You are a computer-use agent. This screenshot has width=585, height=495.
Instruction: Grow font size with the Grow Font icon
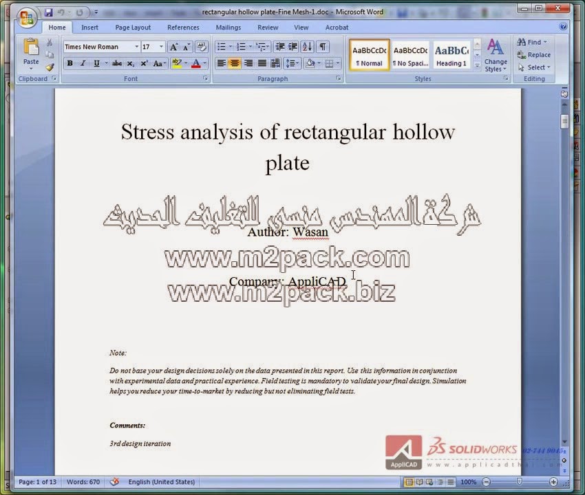point(173,47)
